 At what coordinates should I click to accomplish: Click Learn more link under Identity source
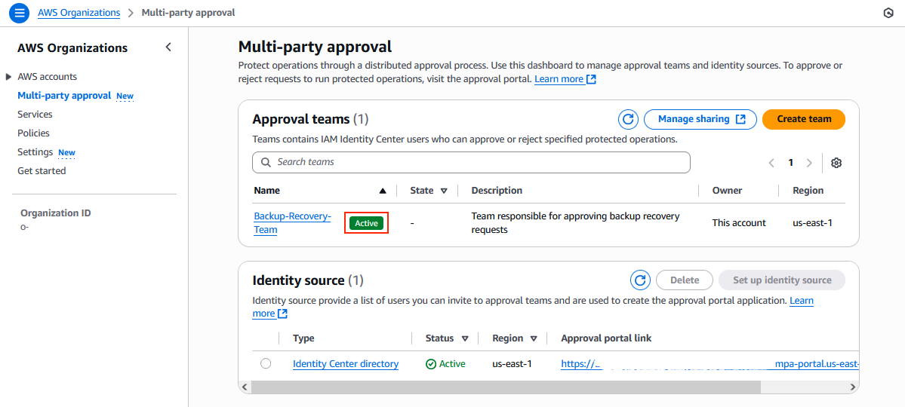pos(802,300)
